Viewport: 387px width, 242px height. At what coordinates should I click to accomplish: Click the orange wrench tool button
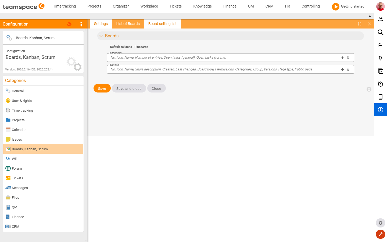pyautogui.click(x=381, y=234)
